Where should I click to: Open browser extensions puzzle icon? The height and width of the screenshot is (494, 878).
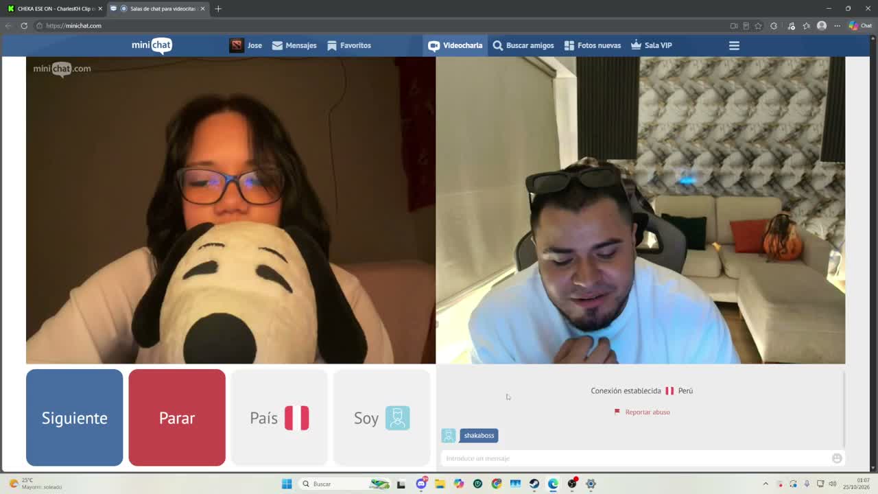click(x=774, y=25)
